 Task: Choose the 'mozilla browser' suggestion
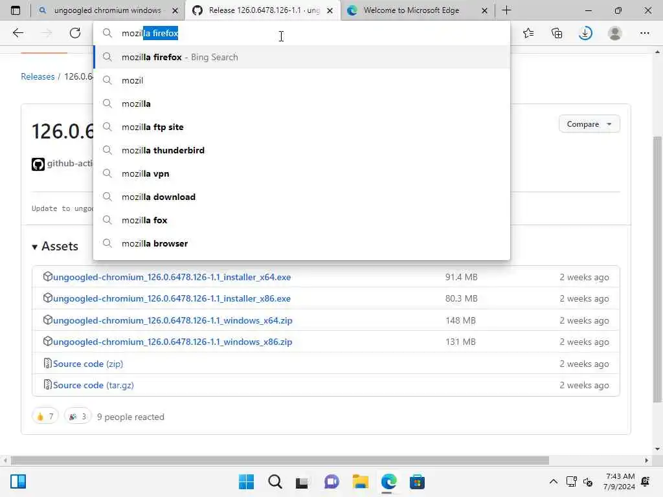(302, 243)
